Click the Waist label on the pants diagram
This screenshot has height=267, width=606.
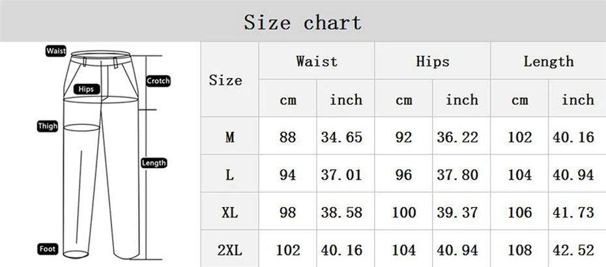[x=56, y=51]
